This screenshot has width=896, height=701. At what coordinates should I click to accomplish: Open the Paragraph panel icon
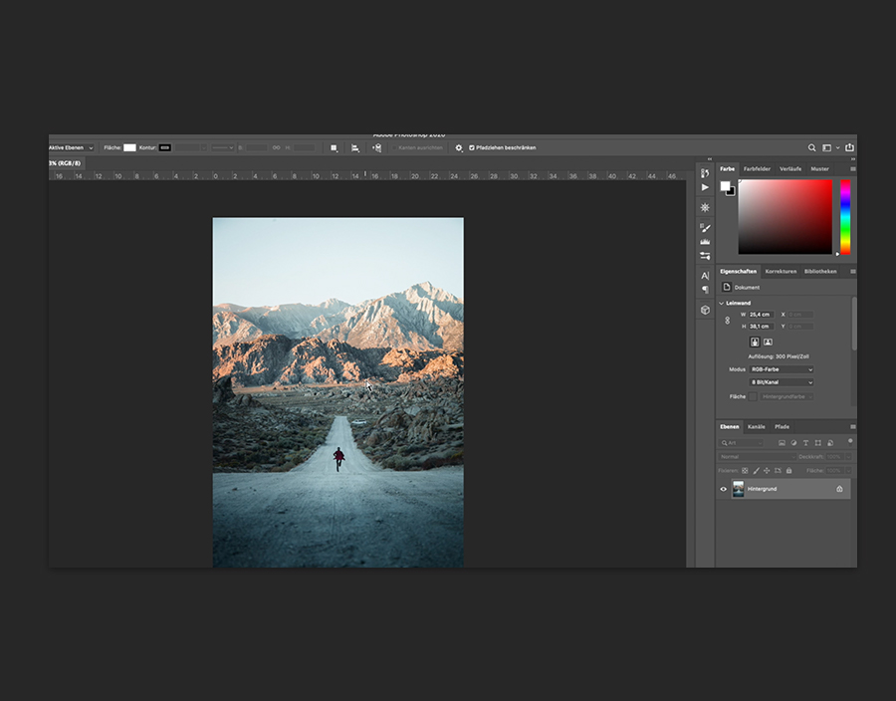click(705, 290)
